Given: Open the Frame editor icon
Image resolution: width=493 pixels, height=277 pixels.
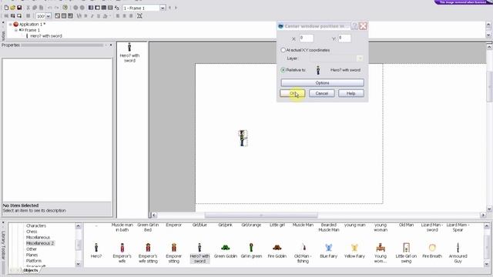Looking at the screenshot, I should point(98,8).
